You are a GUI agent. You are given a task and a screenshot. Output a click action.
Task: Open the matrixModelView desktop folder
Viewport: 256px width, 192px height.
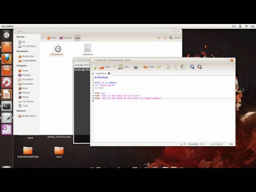(28, 152)
